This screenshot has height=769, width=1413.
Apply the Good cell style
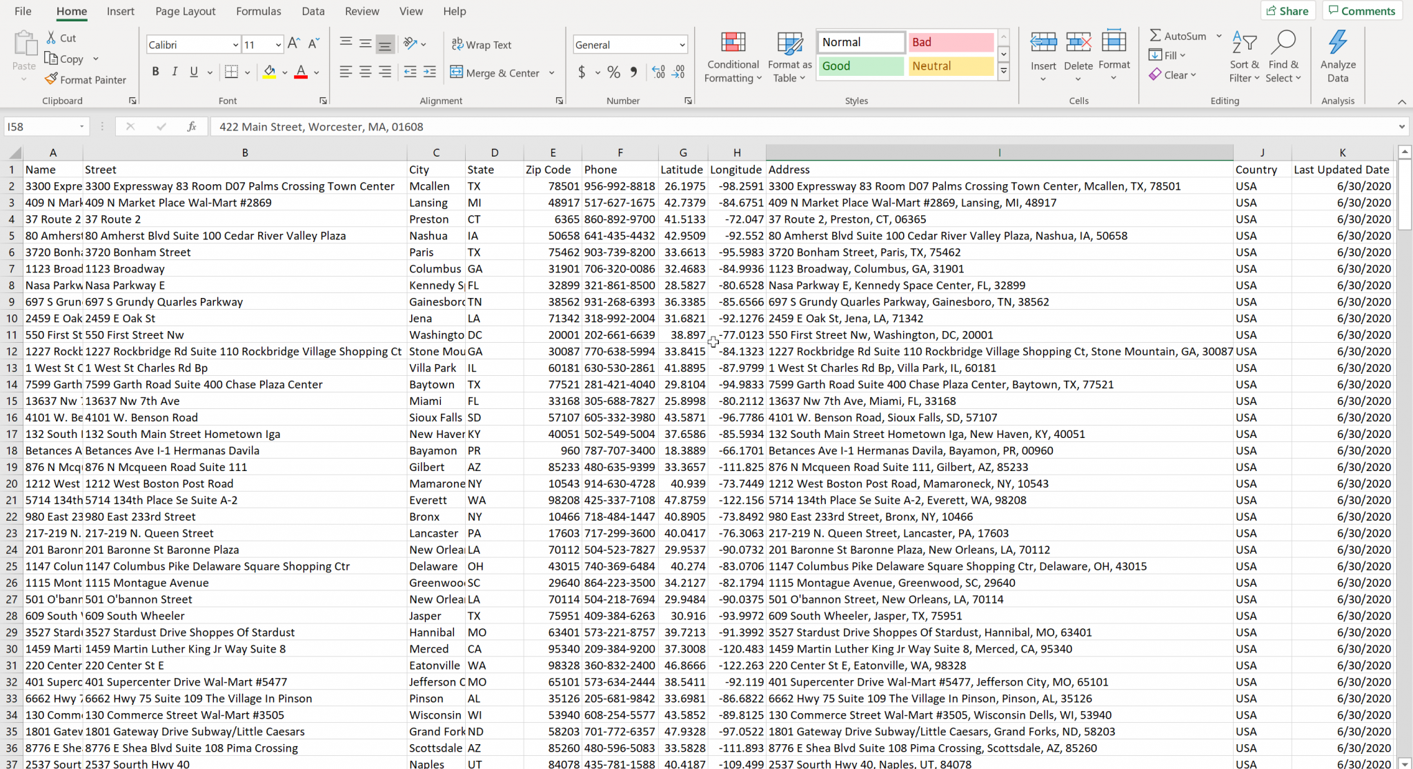click(x=860, y=66)
